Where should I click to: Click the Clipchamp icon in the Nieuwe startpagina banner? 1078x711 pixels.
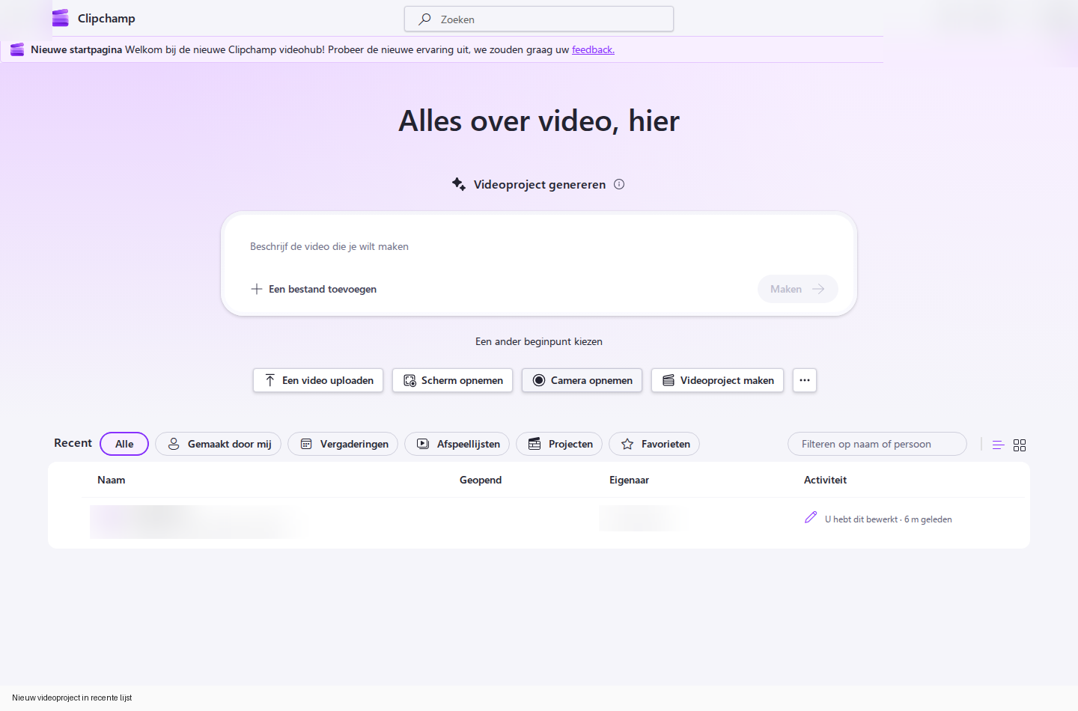point(17,49)
